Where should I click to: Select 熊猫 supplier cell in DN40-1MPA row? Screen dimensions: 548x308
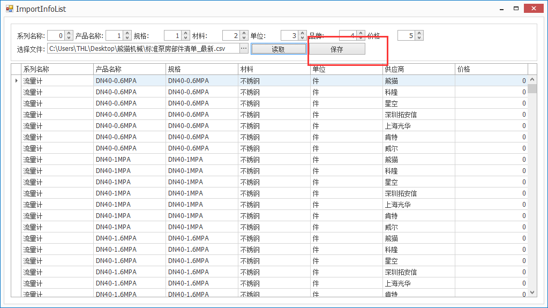(x=419, y=160)
